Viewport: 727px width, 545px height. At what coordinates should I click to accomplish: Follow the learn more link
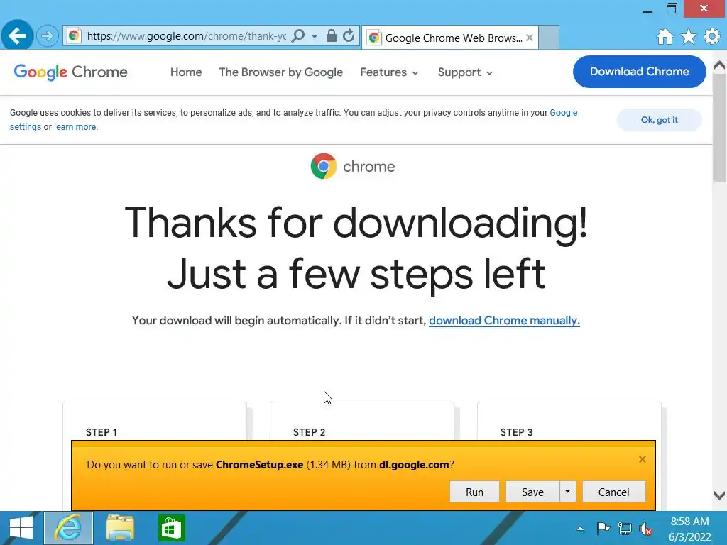pyautogui.click(x=75, y=127)
